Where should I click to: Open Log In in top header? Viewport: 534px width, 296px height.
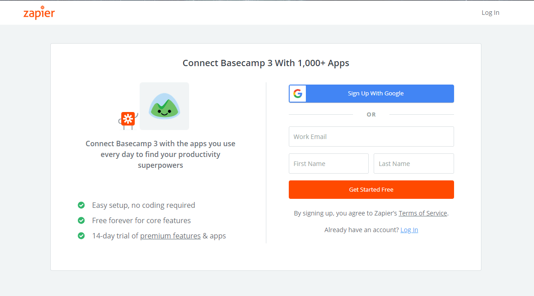(490, 13)
